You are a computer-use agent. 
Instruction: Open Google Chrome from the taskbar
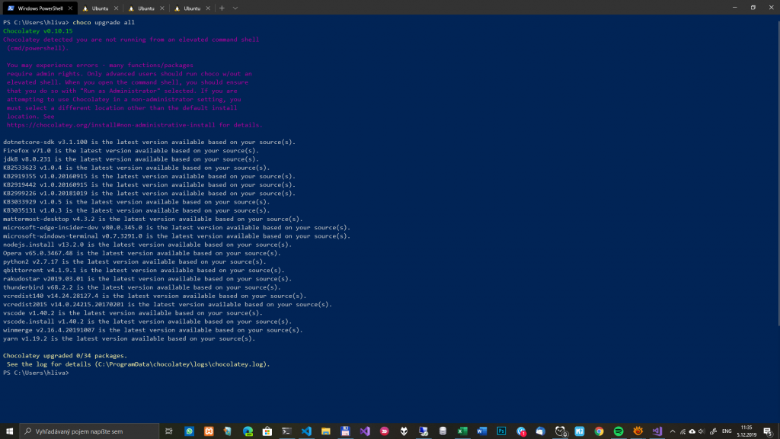point(599,431)
